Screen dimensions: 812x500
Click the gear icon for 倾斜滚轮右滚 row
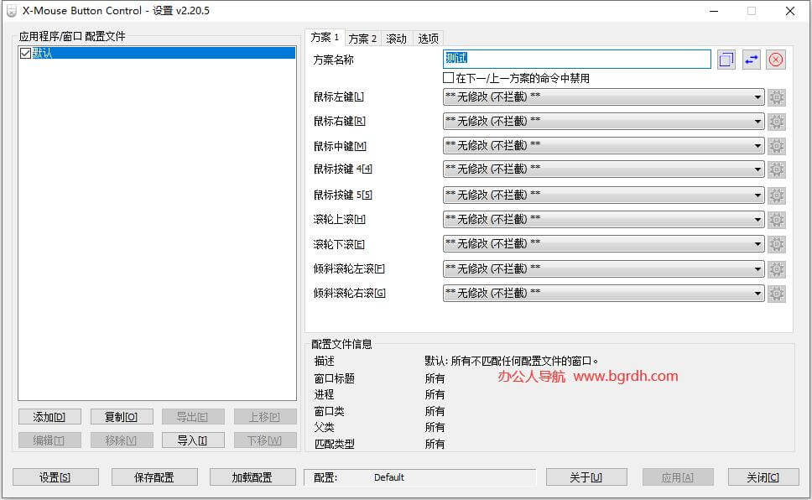click(x=777, y=294)
